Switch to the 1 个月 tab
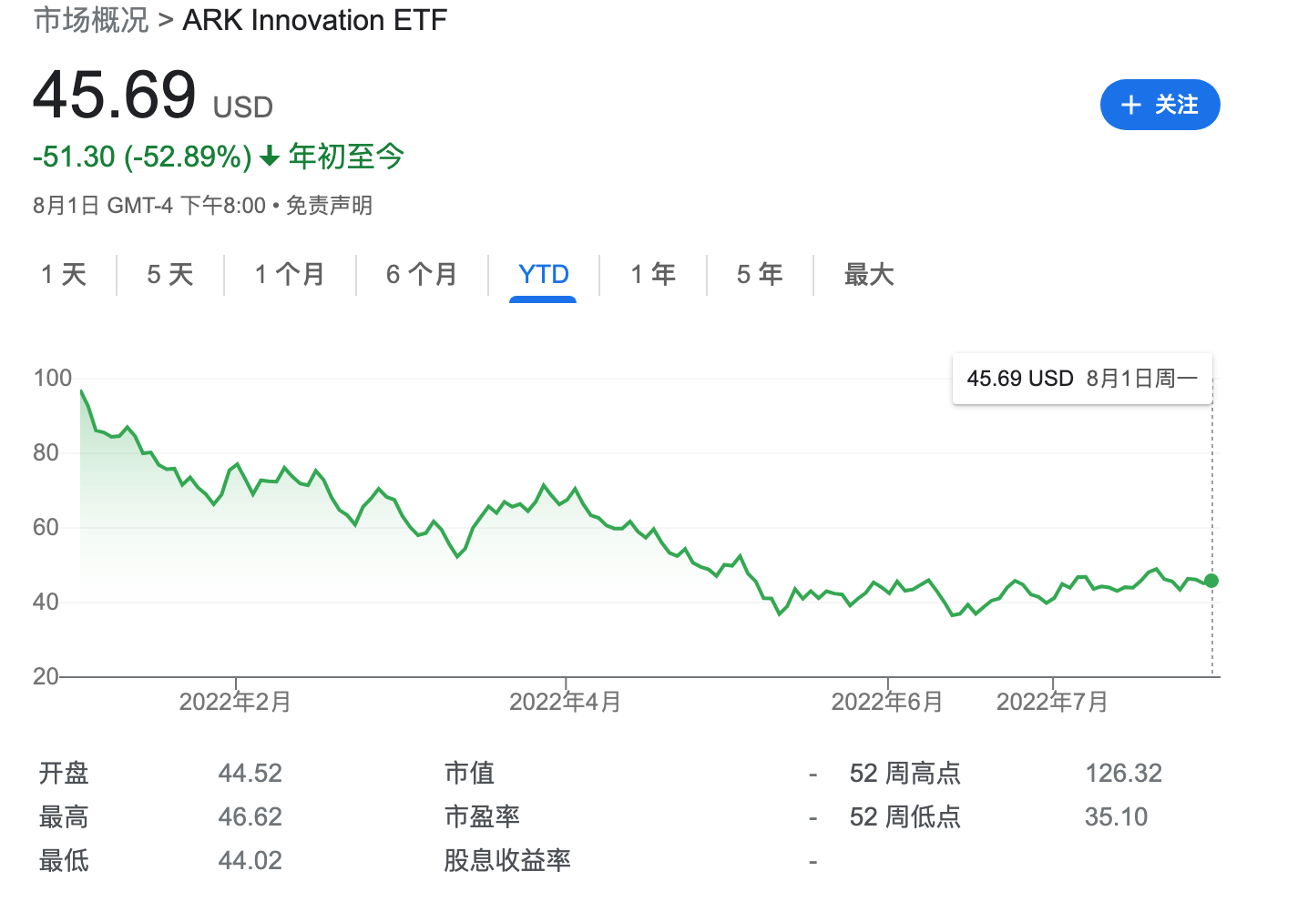Image resolution: width=1308 pixels, height=912 pixels. (x=290, y=274)
